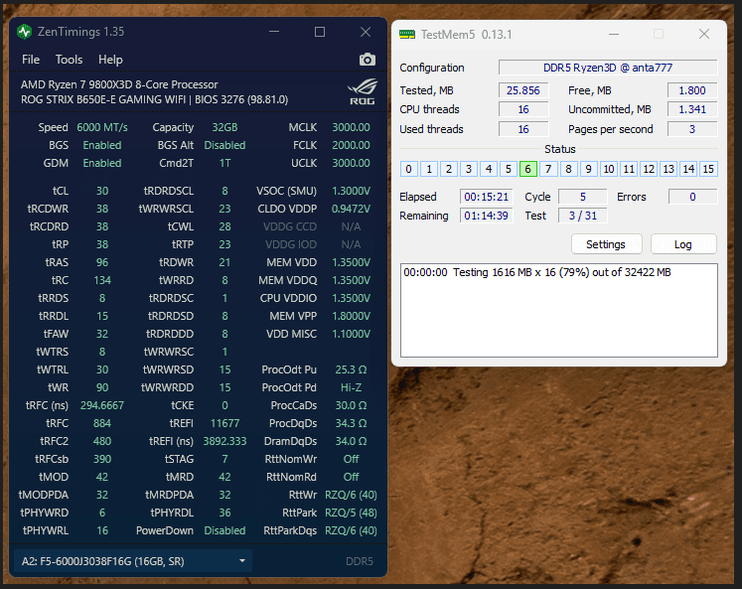
Task: Click thread status box 13
Action: 668,169
